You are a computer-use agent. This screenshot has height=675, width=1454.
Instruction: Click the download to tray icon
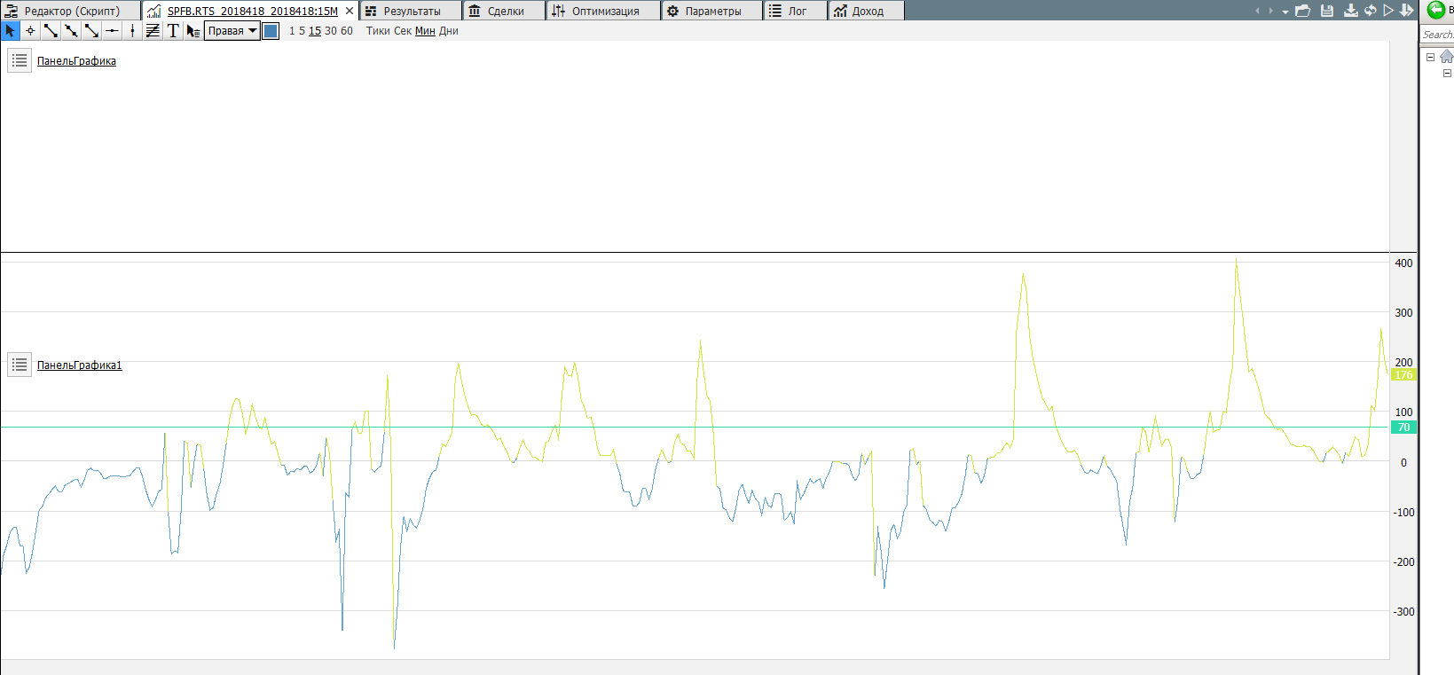[1351, 11]
